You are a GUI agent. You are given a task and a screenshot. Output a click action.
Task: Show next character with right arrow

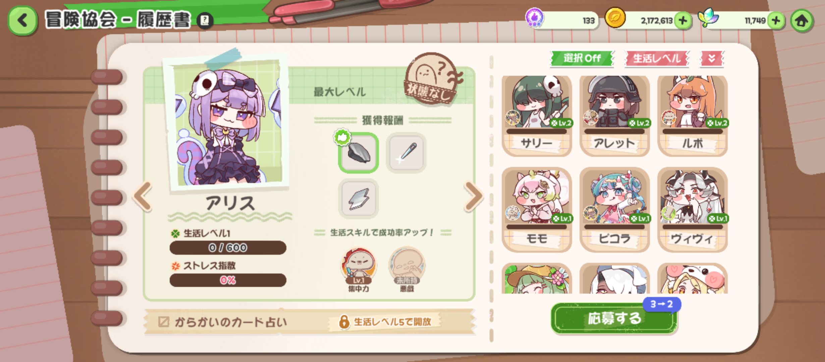[x=474, y=196]
